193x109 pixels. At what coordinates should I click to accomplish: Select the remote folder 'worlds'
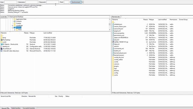coord(116,62)
